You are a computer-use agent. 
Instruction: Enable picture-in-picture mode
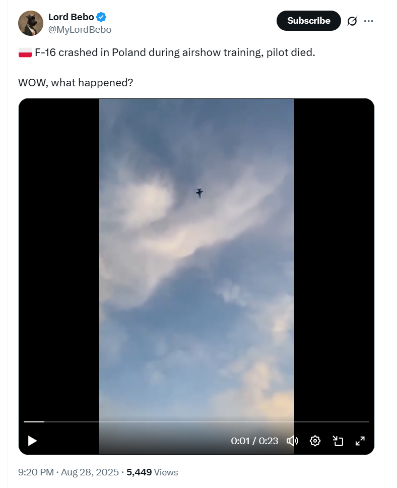(338, 441)
